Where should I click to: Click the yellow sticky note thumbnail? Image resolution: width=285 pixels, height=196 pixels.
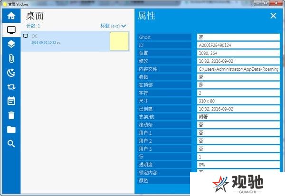click(119, 41)
